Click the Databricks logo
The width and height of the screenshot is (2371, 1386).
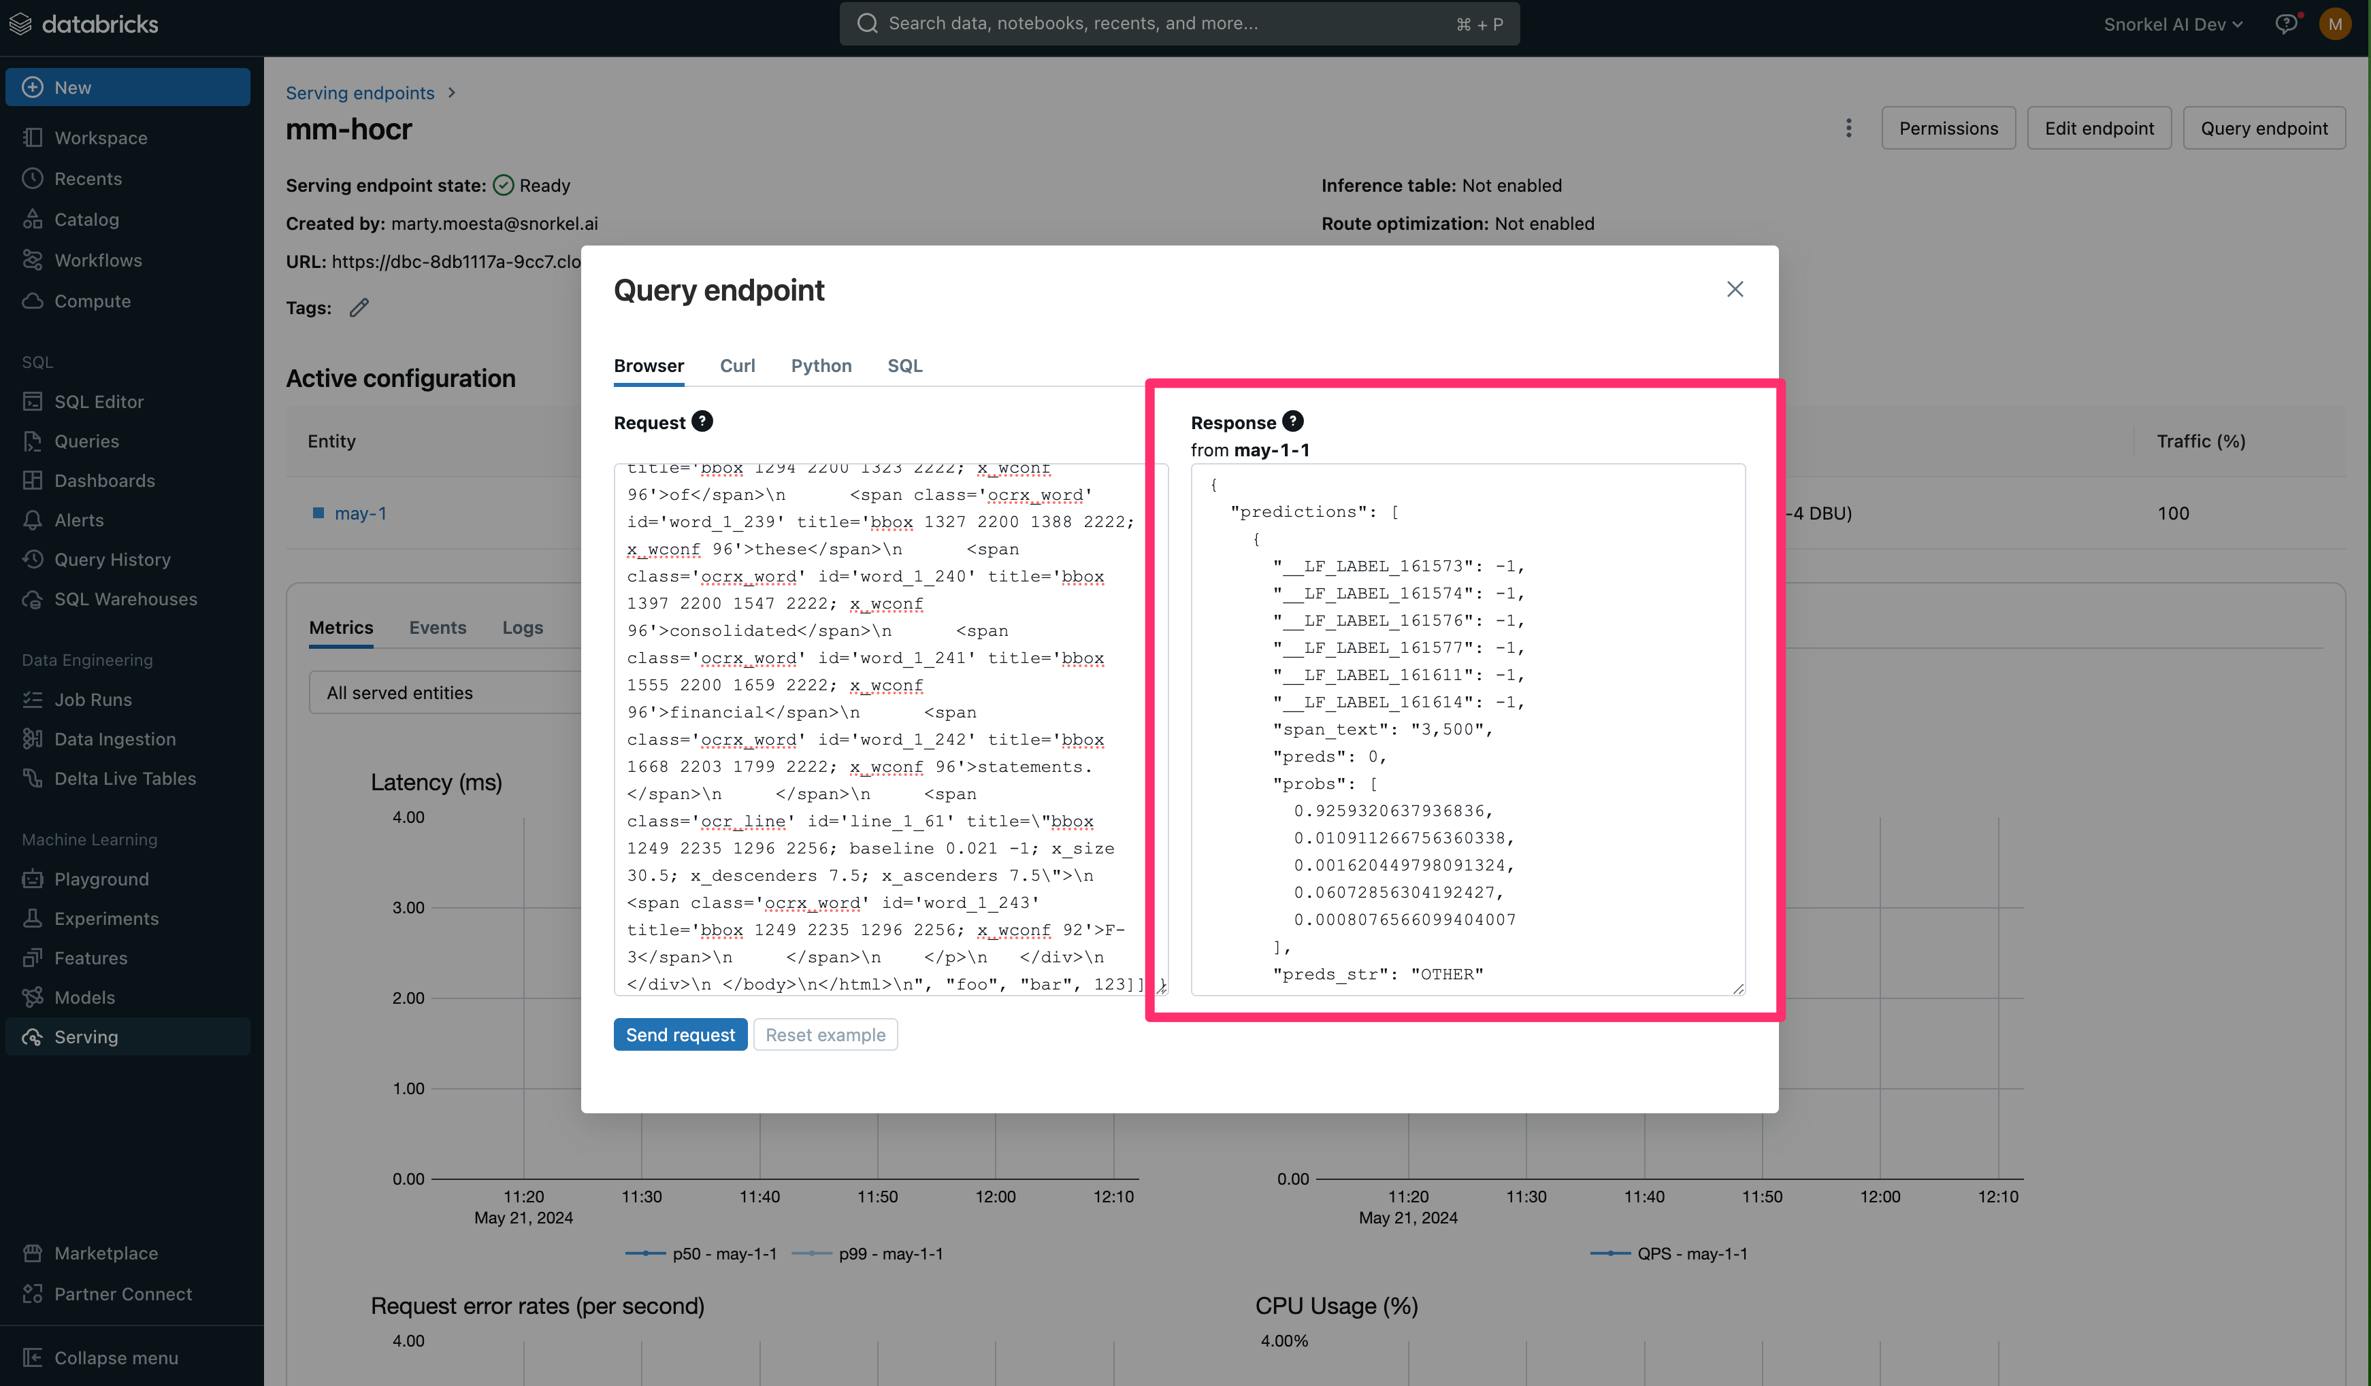[84, 24]
